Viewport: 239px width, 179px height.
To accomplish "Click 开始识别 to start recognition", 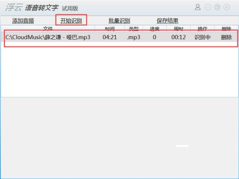I will pos(71,21).
